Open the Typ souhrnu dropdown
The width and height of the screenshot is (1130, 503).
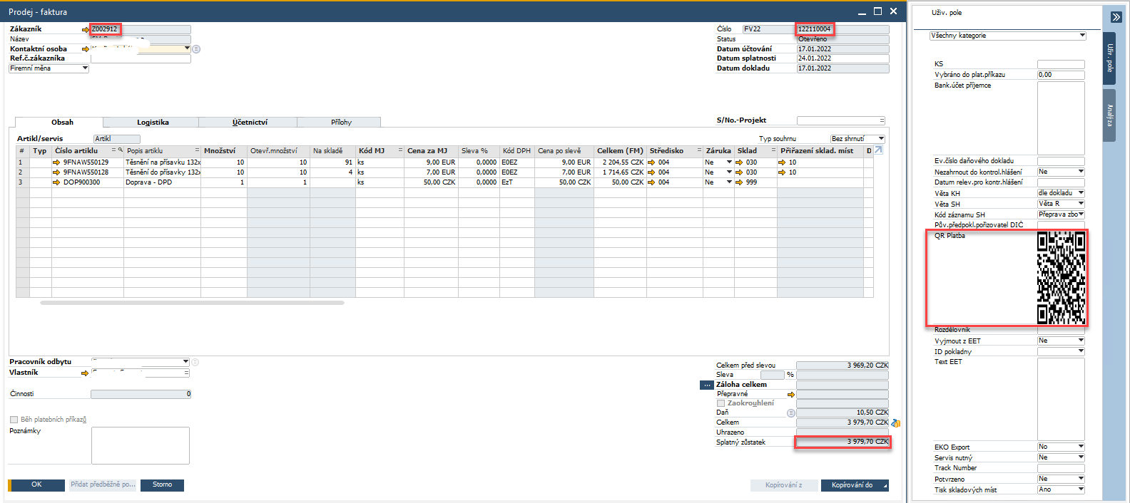pos(881,139)
